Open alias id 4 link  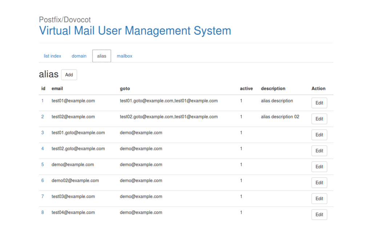coord(43,149)
